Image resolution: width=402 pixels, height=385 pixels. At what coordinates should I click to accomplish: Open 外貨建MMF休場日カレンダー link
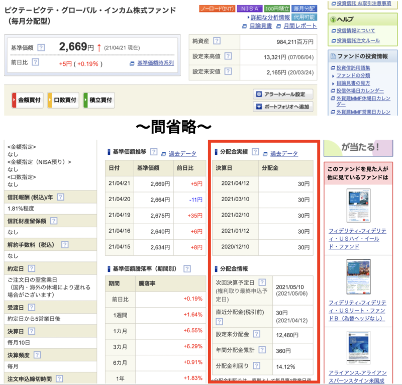coord(363,101)
